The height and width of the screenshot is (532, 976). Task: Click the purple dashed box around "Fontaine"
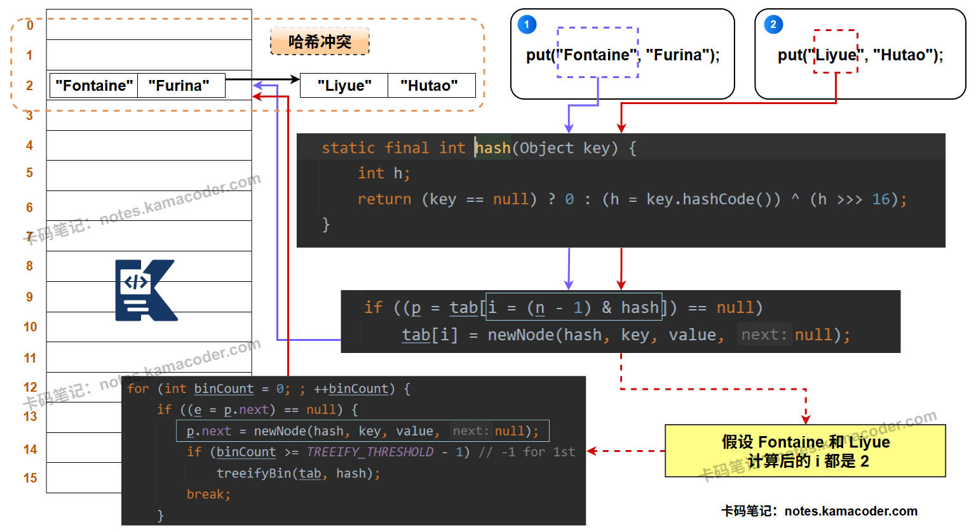pyautogui.click(x=597, y=53)
